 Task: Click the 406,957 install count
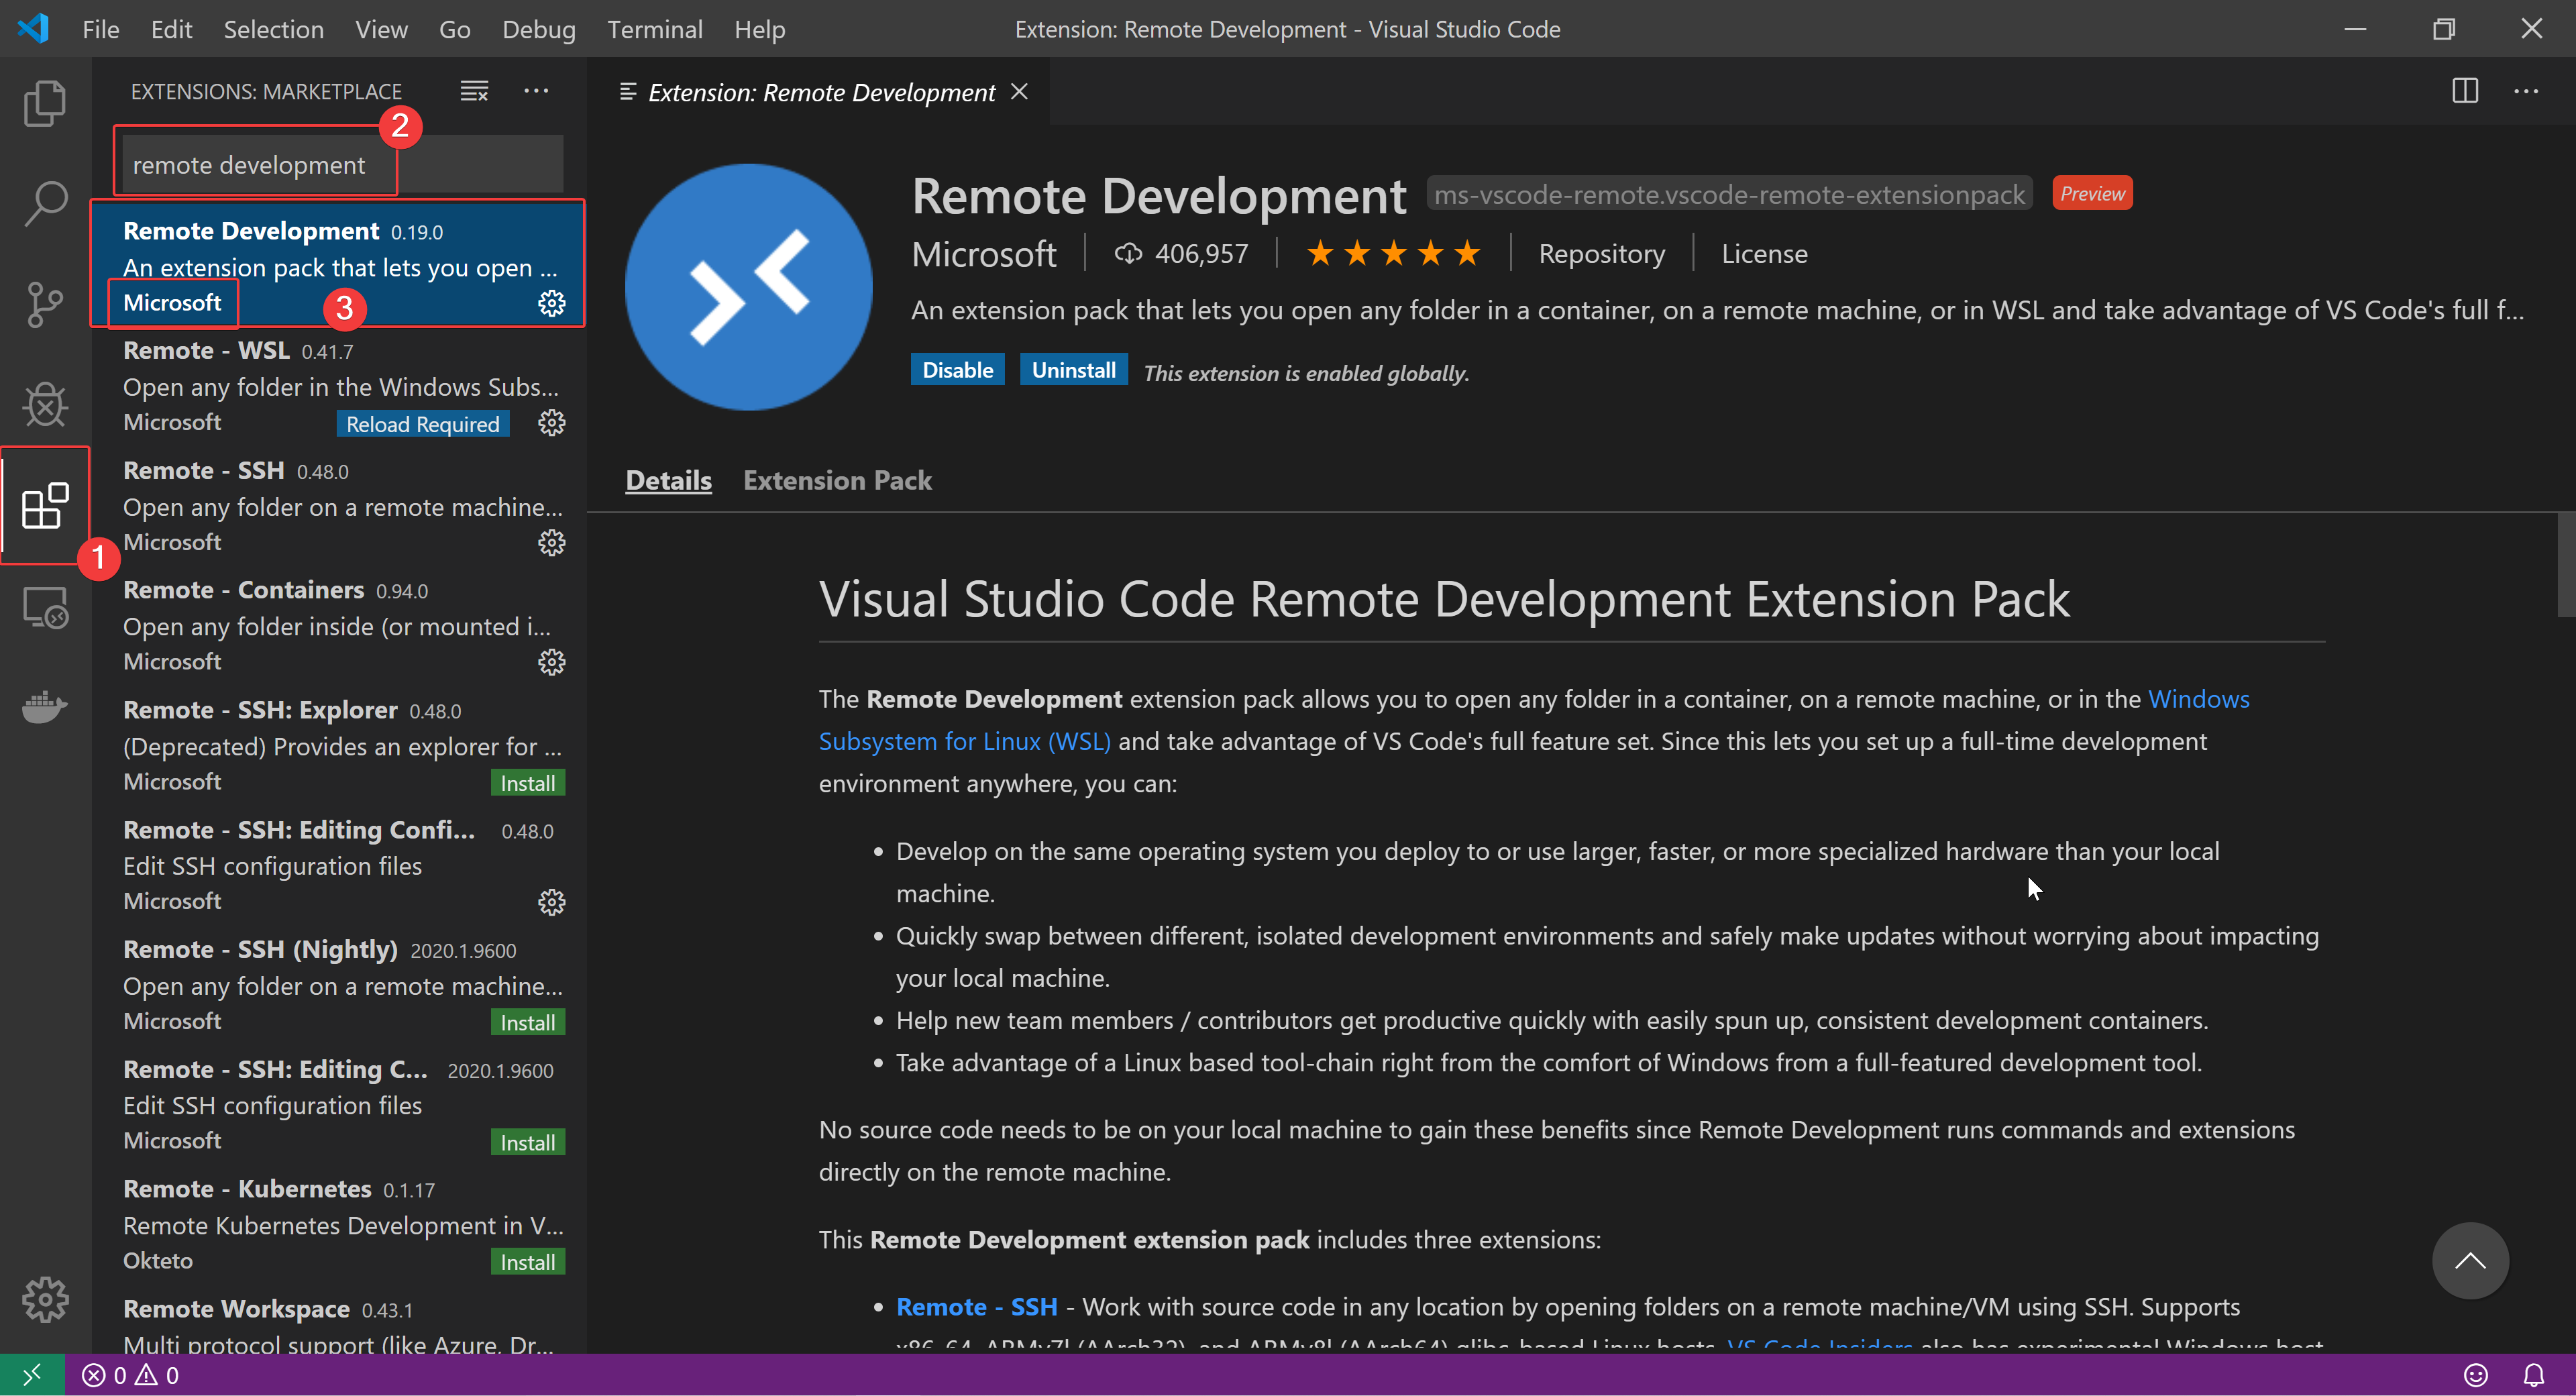[1182, 254]
